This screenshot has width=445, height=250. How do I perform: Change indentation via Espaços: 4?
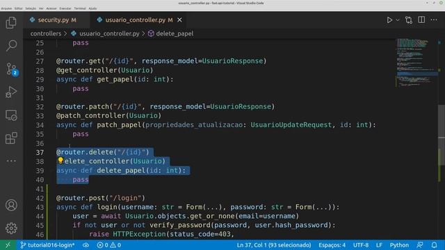(x=332, y=245)
